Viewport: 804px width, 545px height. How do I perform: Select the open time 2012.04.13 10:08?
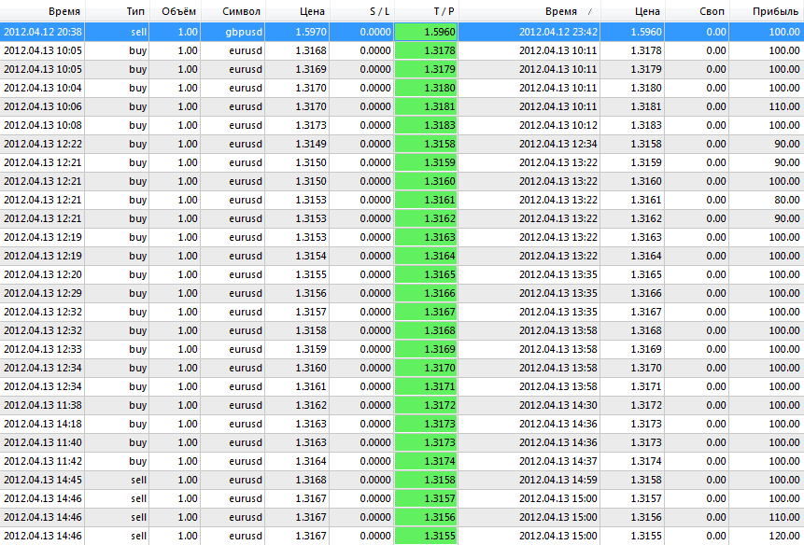click(x=43, y=125)
